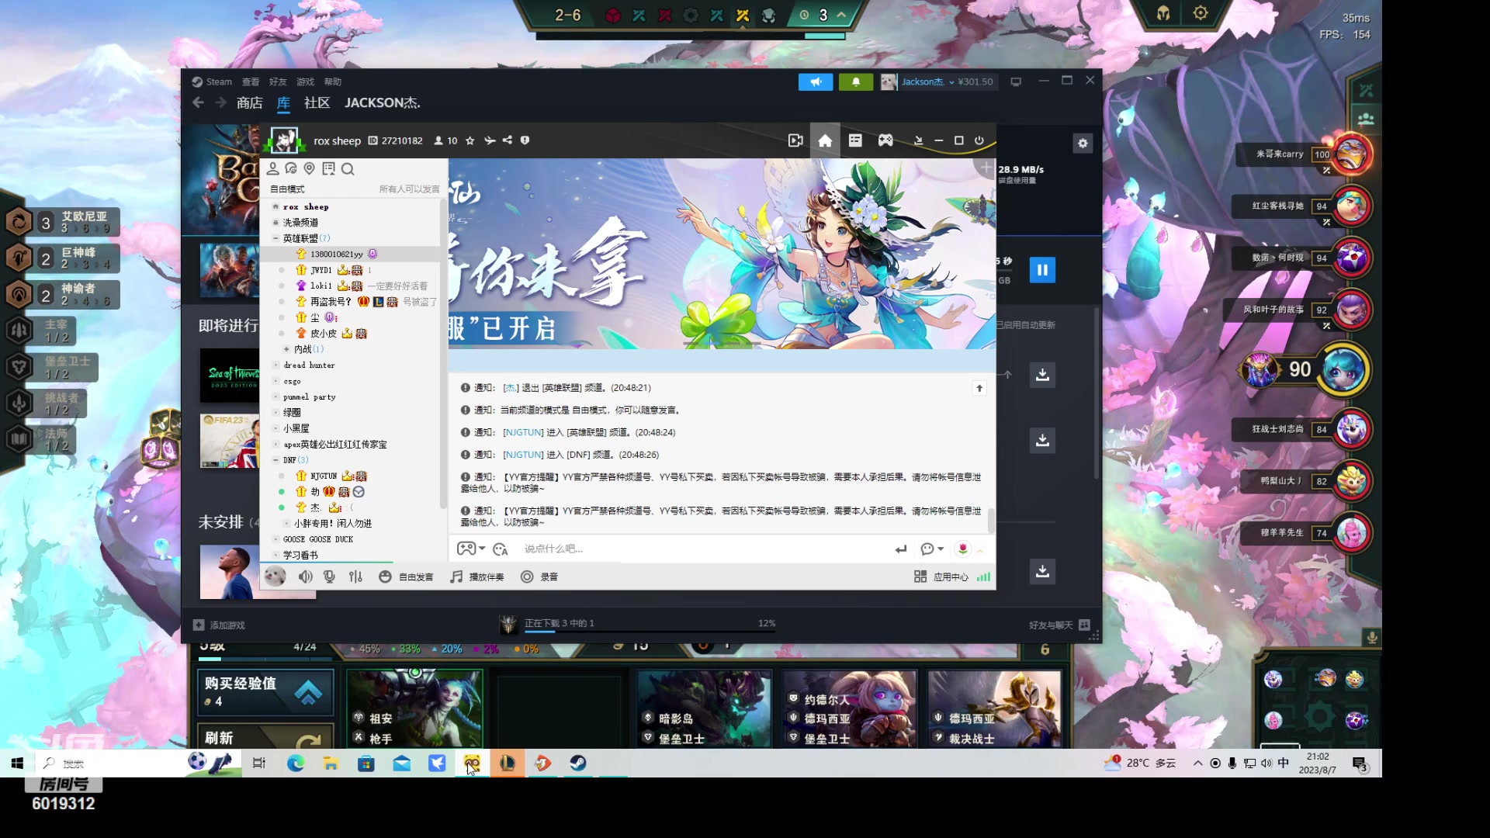Viewport: 1490px width, 838px height.
Task: Open the audio mixer settings icon
Action: click(355, 577)
